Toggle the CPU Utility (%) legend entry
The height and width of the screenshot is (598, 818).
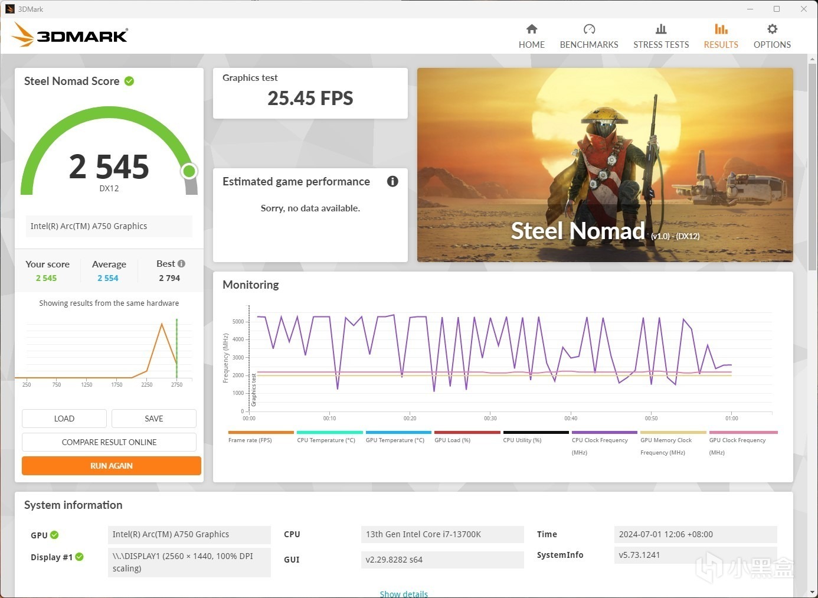tap(536, 437)
